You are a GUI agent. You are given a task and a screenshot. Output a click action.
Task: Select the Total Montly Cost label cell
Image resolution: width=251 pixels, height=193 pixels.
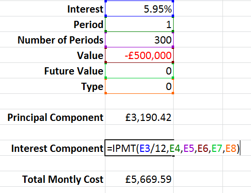pos(53,179)
